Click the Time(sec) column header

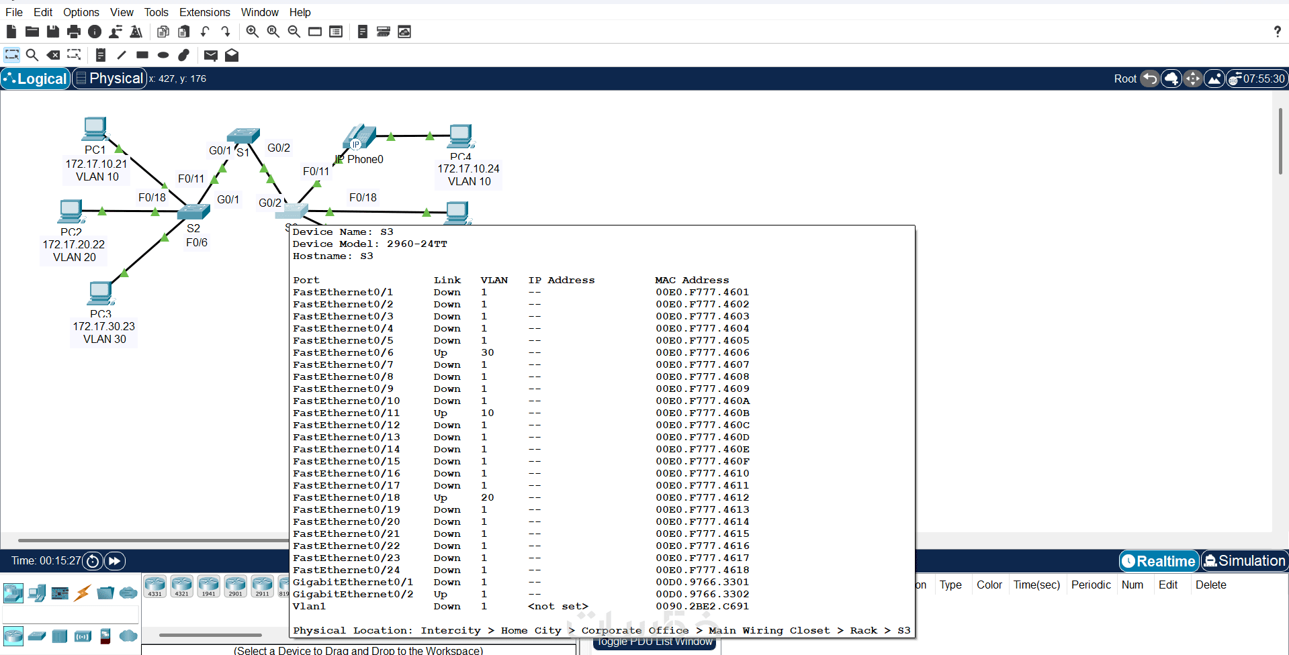click(x=1036, y=585)
